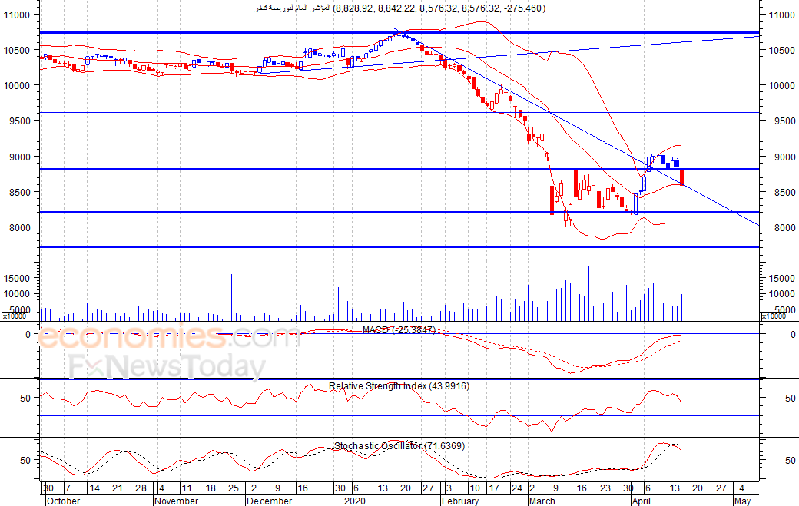Viewport: 799px width, 506px height.
Task: Click the 15000 volume label on left axis
Action: tap(17, 279)
